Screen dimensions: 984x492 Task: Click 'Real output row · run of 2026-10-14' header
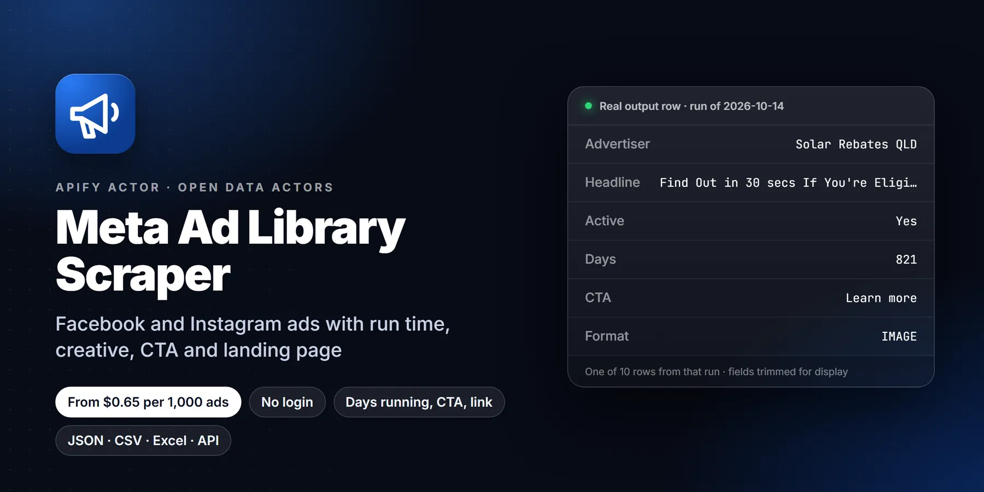692,106
